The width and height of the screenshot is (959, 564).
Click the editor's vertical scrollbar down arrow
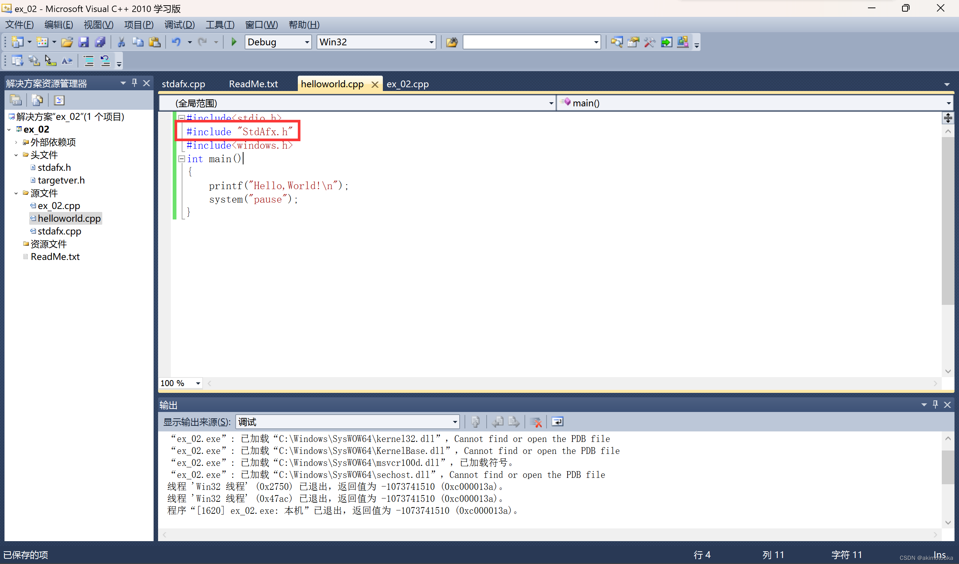pos(949,371)
